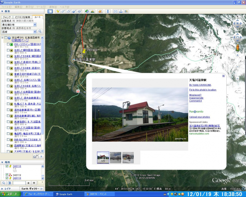Select the second snowy photo thumbnail
Viewport: 246px width, 197px height.
pyautogui.click(x=116, y=158)
